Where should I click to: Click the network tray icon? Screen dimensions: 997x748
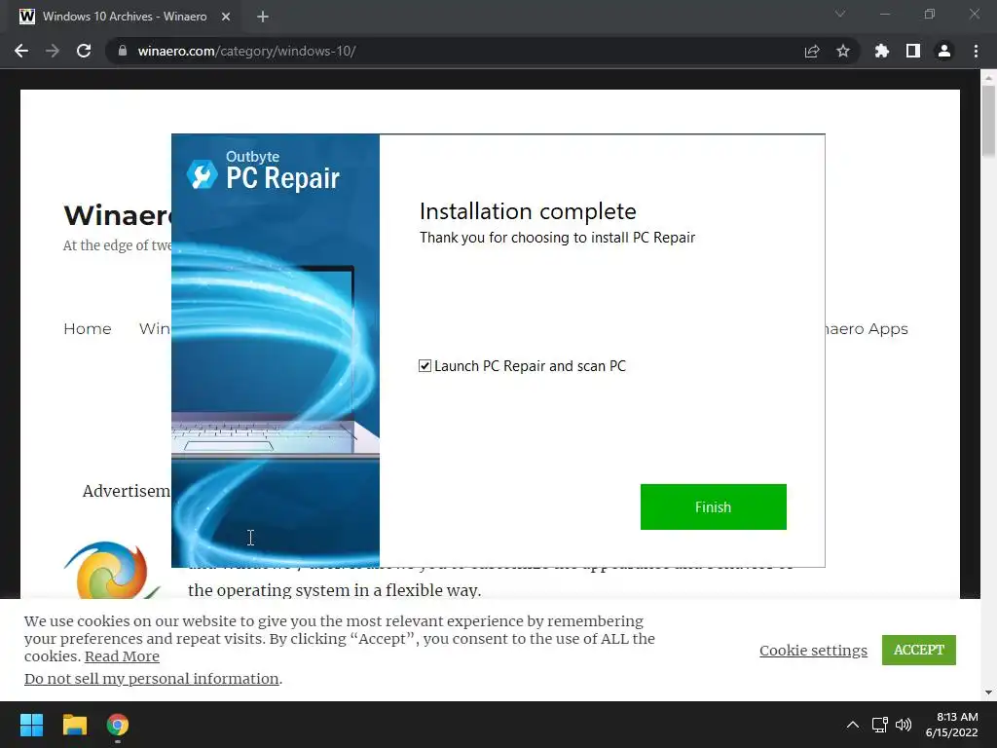(x=880, y=725)
